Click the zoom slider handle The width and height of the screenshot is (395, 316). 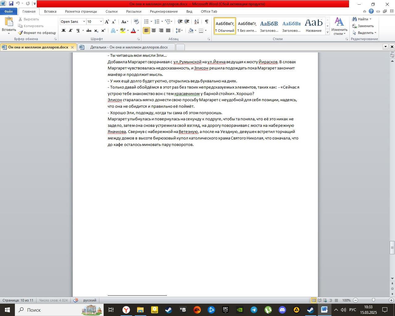373,300
